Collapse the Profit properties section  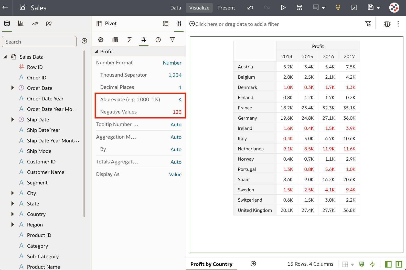[x=97, y=51]
